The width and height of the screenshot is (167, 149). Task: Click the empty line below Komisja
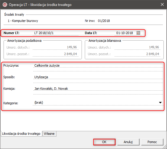pos(98,92)
